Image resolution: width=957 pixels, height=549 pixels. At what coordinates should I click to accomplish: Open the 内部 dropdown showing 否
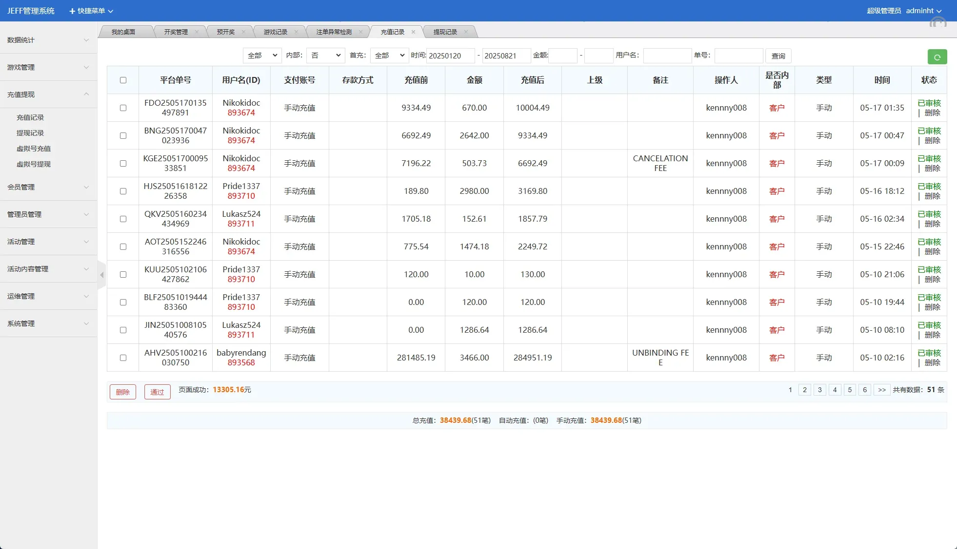coord(325,56)
